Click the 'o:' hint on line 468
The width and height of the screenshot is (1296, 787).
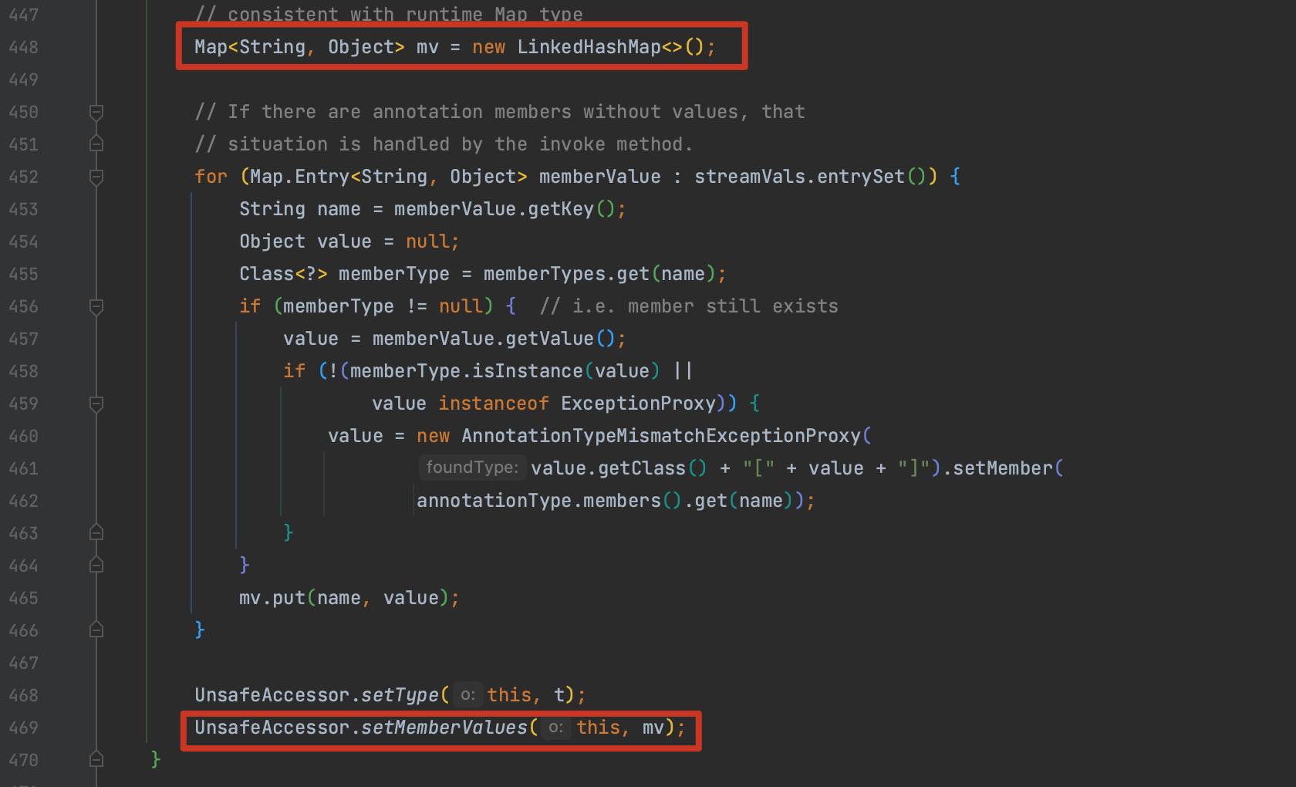(467, 695)
